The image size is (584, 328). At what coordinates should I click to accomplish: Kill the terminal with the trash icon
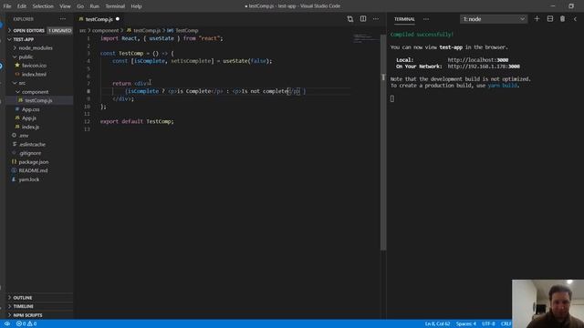click(562, 19)
